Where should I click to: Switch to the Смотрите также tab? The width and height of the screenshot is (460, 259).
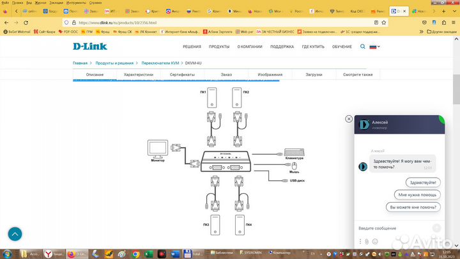tap(358, 75)
